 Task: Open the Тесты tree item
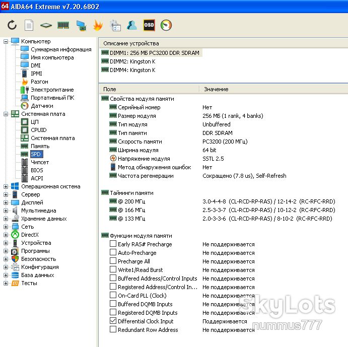tap(29, 283)
